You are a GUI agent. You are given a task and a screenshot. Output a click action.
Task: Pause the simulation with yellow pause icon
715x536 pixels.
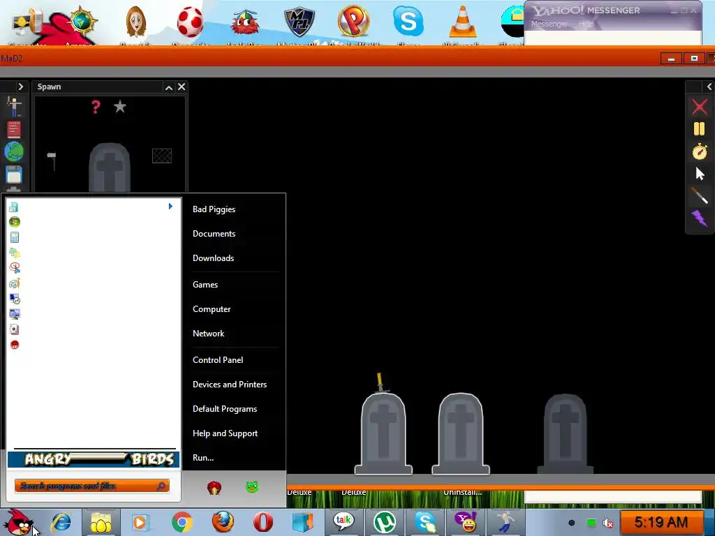click(700, 129)
